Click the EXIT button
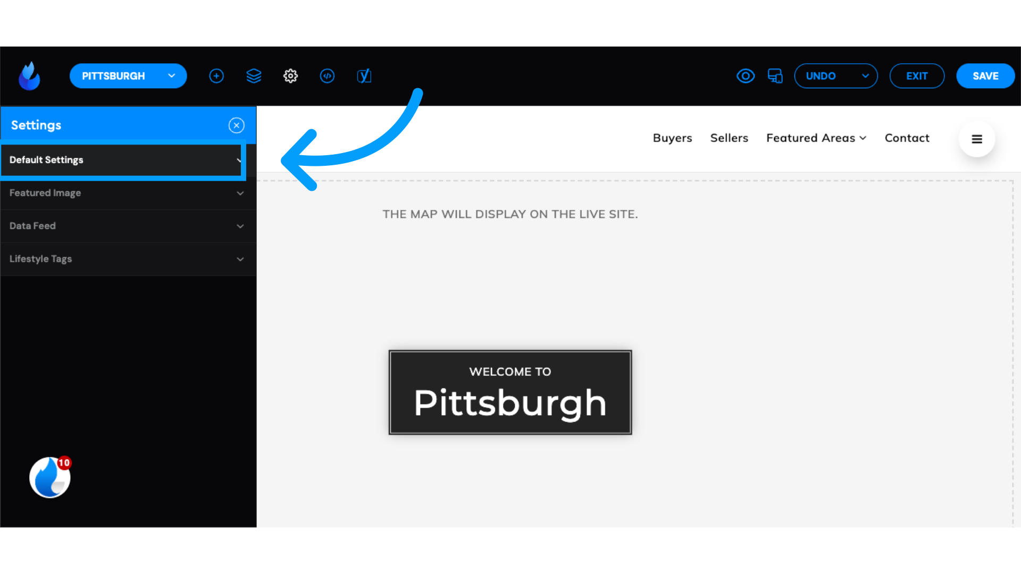The image size is (1021, 574). tap(917, 75)
